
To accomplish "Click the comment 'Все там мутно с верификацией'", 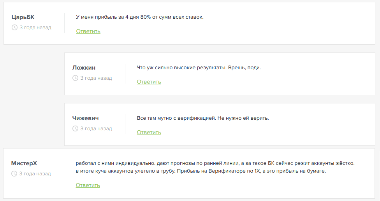I will tap(203, 118).
